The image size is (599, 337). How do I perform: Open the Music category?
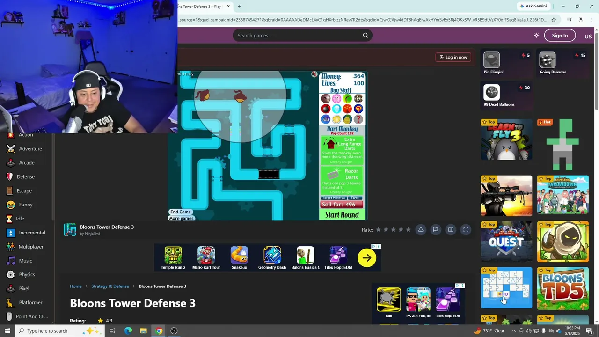tap(26, 261)
